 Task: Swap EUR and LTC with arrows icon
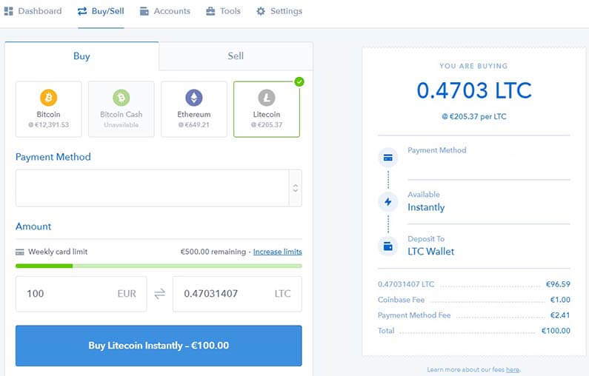click(159, 293)
